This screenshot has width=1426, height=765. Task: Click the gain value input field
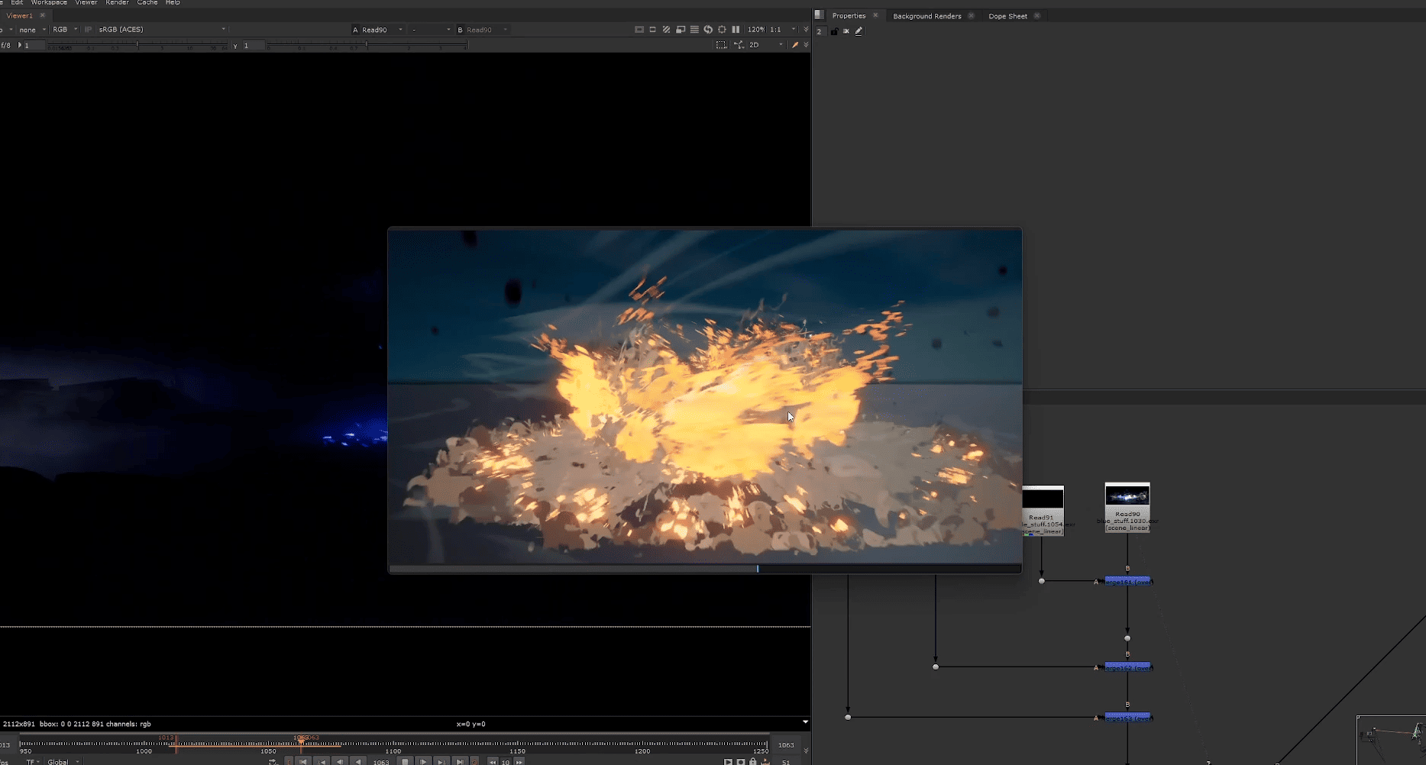[x=34, y=46]
